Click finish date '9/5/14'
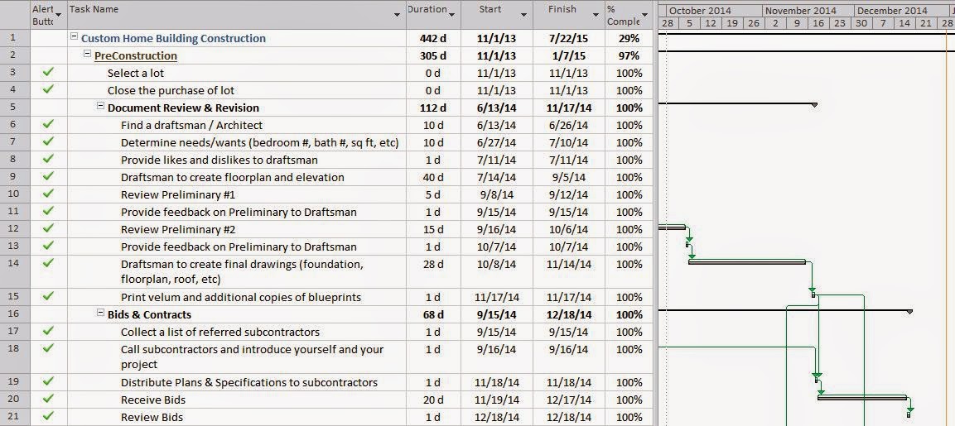Image resolution: width=955 pixels, height=426 pixels. click(x=568, y=178)
